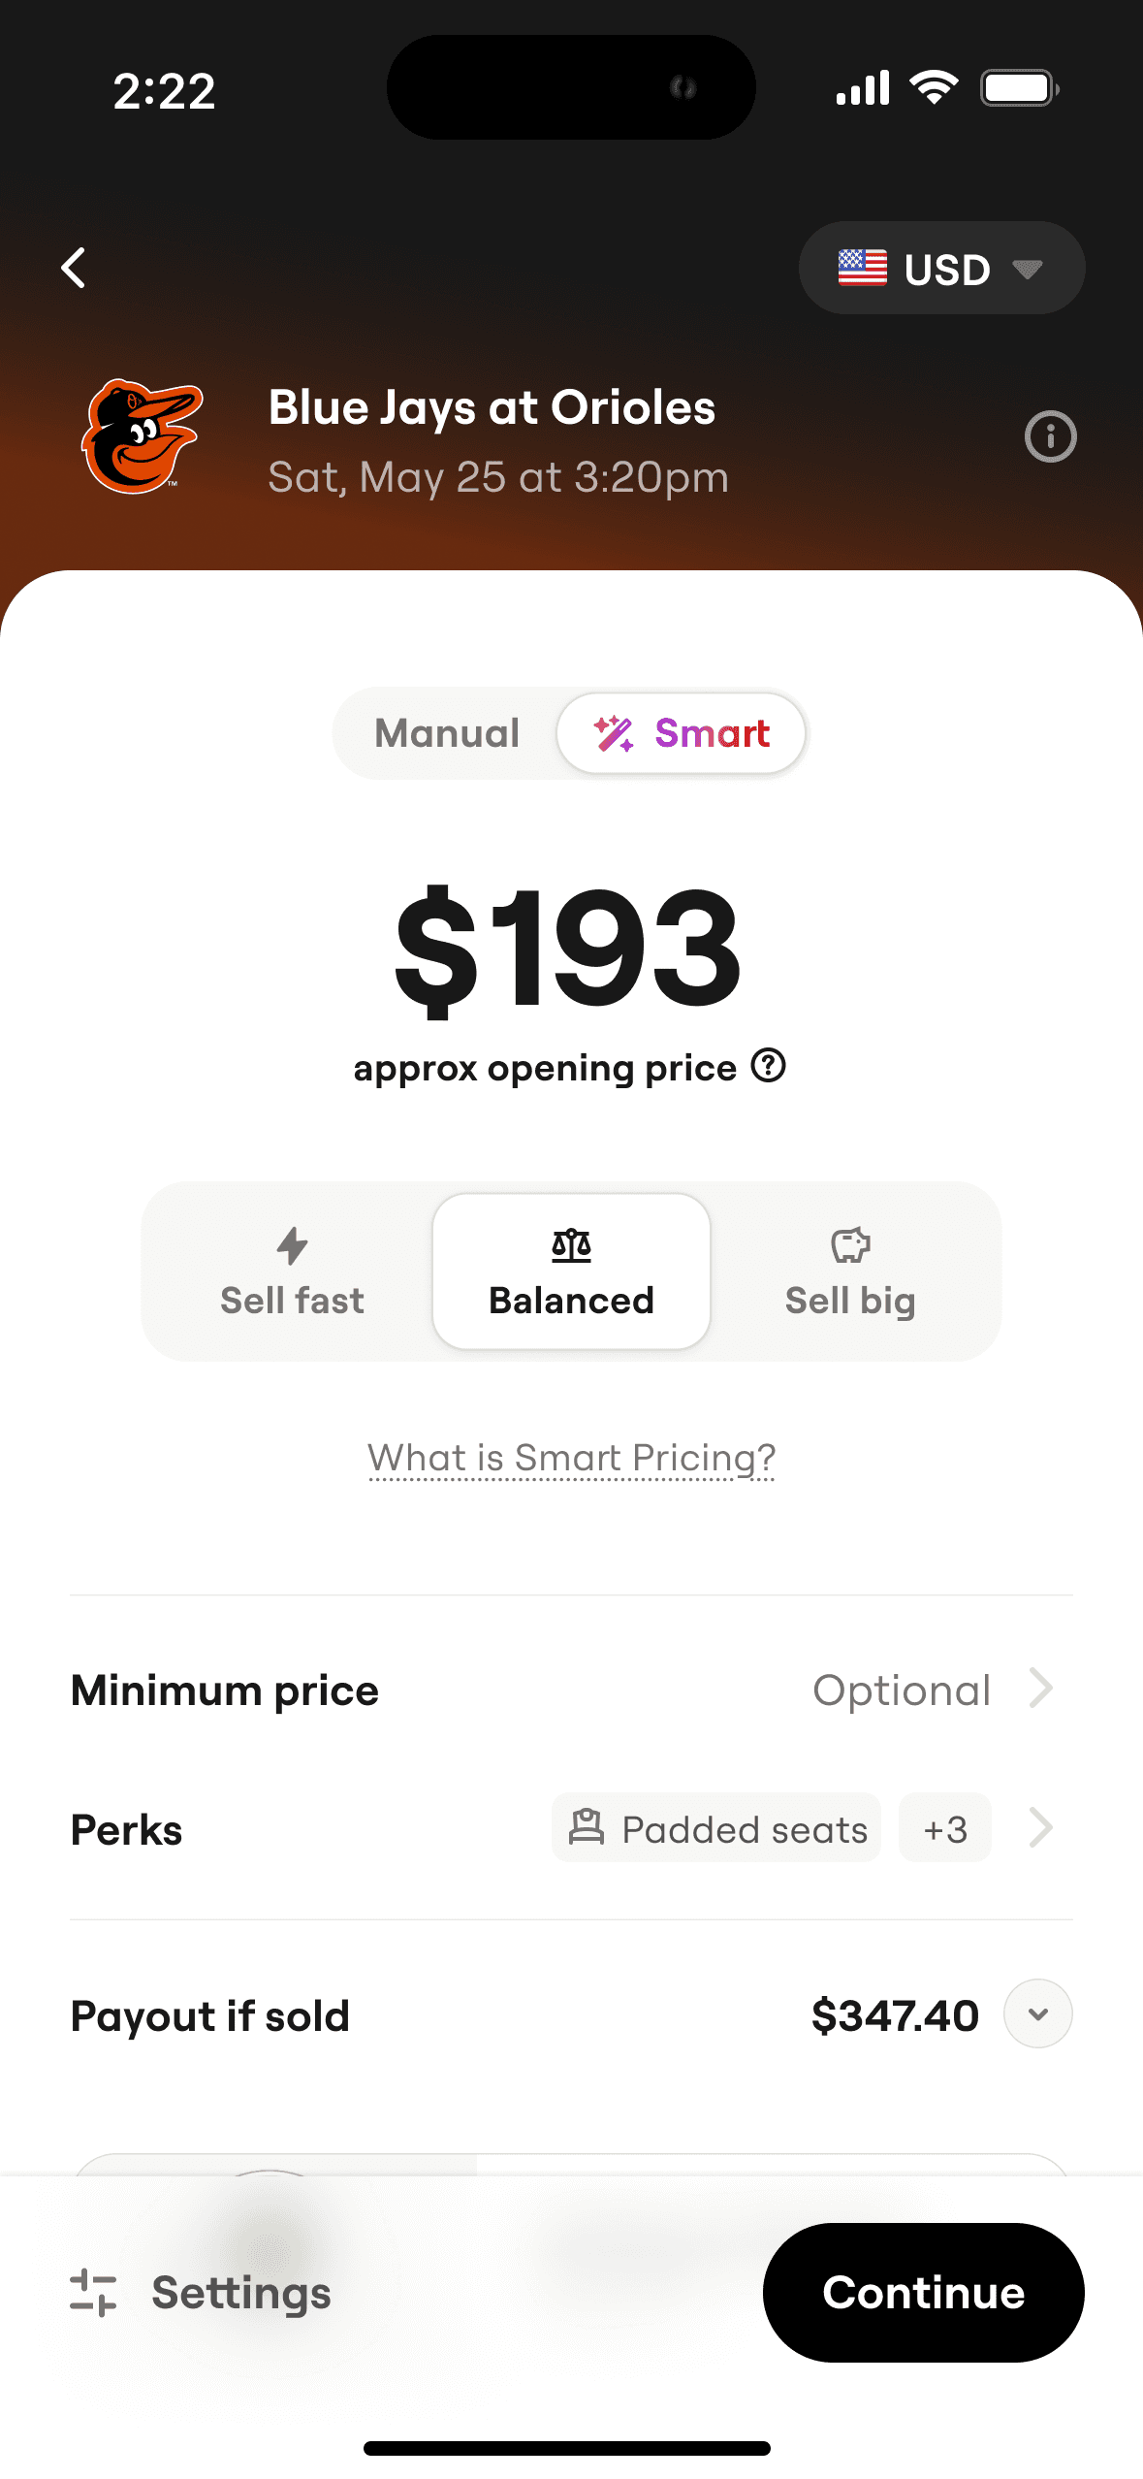1143x2479 pixels.
Task: Choose the Sell fast strategy
Action: (292, 1271)
